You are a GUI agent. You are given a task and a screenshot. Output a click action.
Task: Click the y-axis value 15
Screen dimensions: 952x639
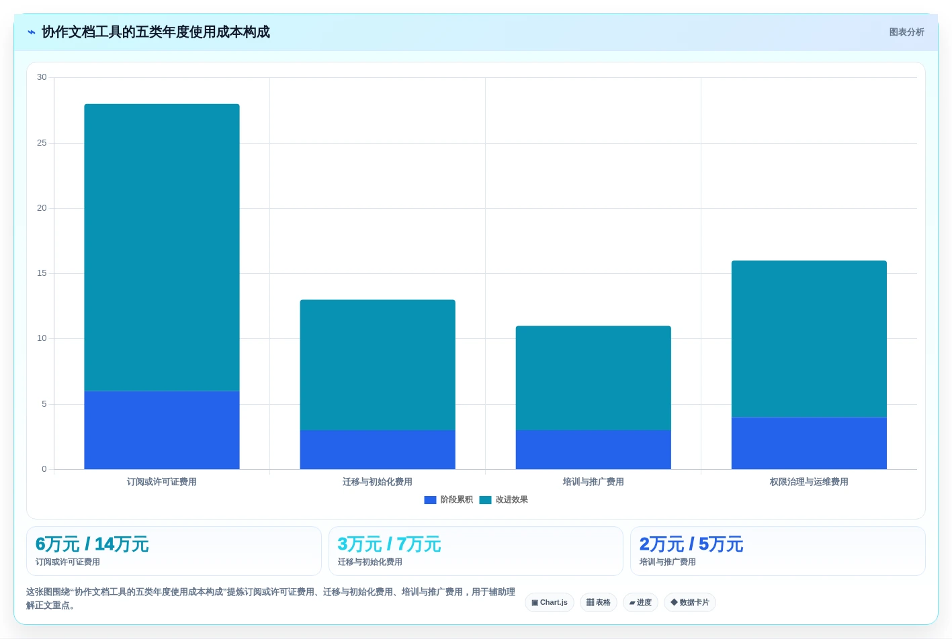(x=42, y=273)
